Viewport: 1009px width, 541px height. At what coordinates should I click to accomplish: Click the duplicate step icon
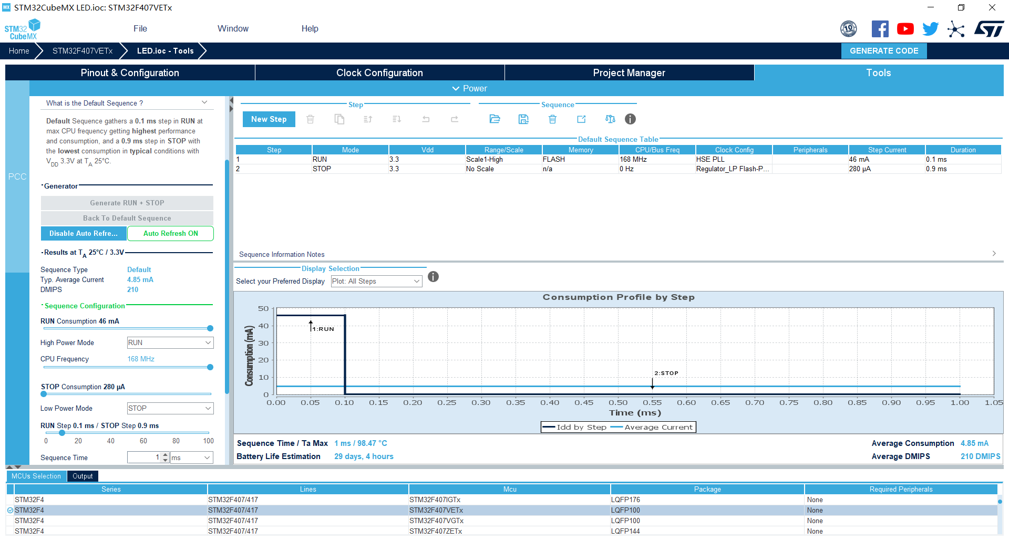[x=339, y=119]
